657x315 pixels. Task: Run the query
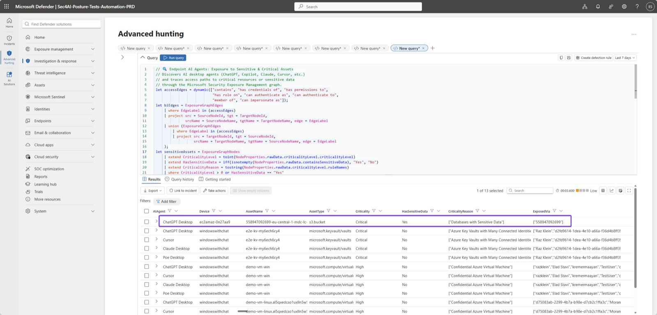pyautogui.click(x=173, y=58)
